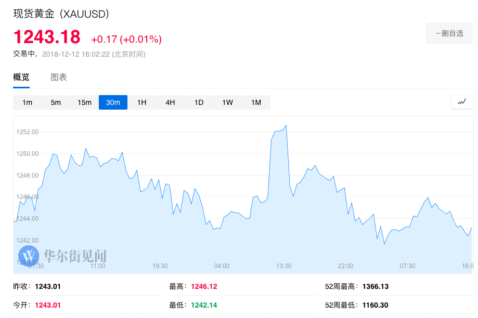Click the 13:30 price spike peak
This screenshot has width=478, height=318.
[x=286, y=125]
